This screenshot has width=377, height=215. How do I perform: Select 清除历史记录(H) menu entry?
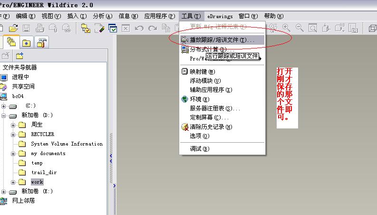click(x=222, y=127)
